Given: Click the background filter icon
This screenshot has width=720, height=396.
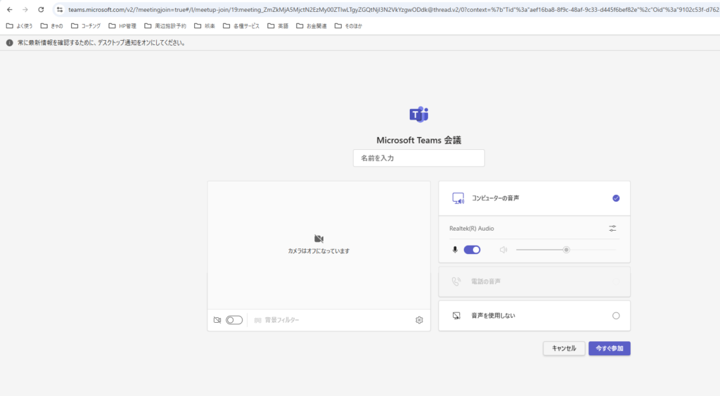Looking at the screenshot, I should (x=257, y=320).
